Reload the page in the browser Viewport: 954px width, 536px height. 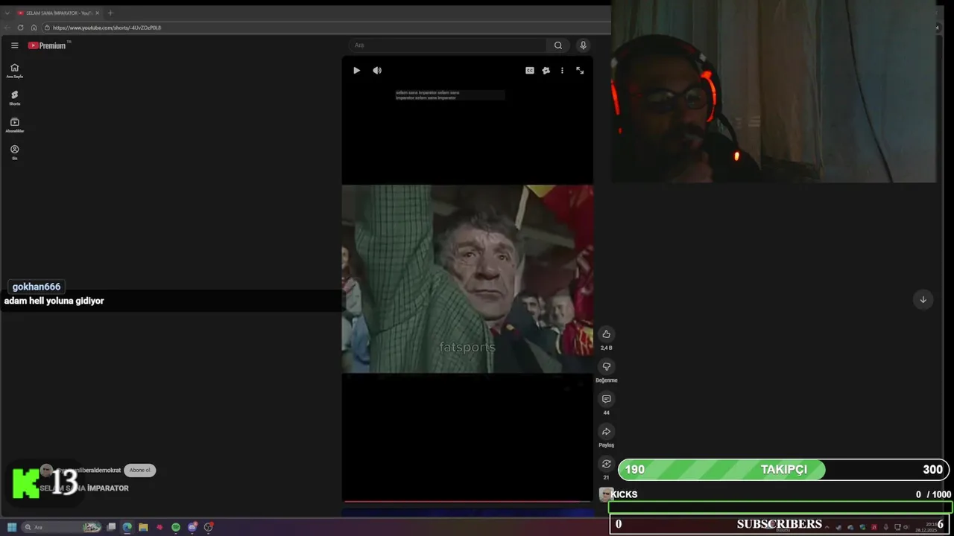pos(20,28)
